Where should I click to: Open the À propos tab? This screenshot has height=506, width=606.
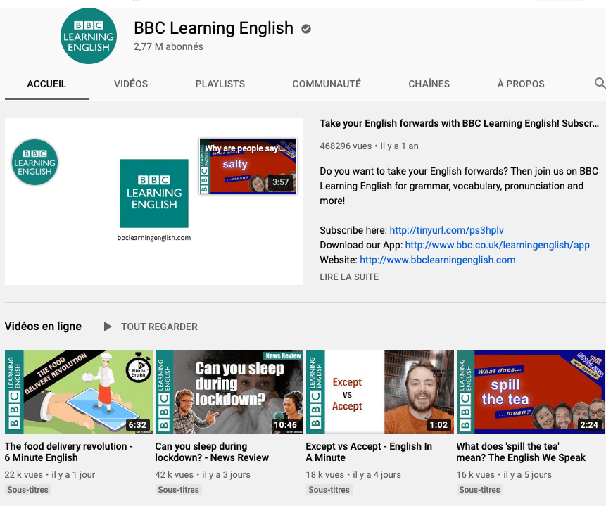tap(521, 84)
